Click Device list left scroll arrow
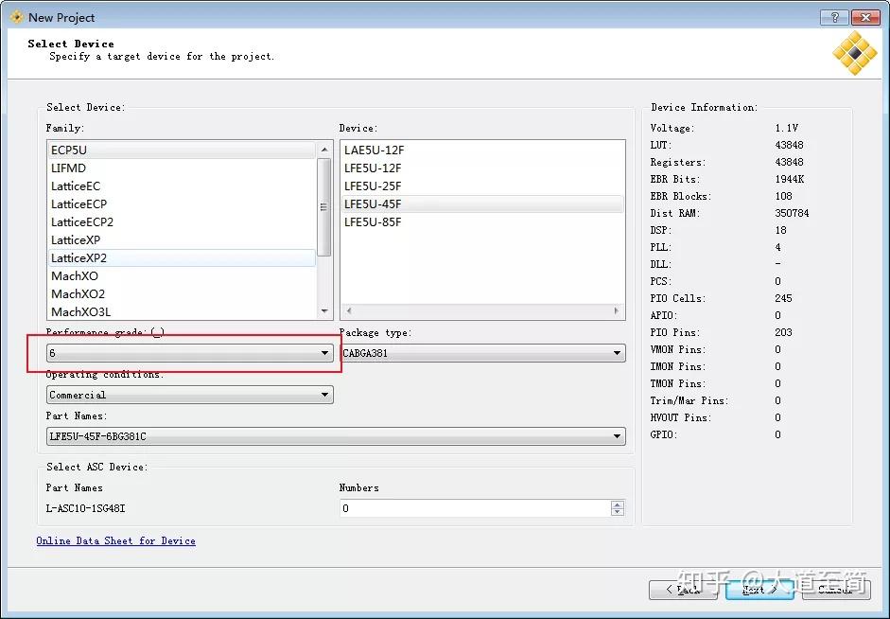This screenshot has width=890, height=619. pyautogui.click(x=348, y=310)
